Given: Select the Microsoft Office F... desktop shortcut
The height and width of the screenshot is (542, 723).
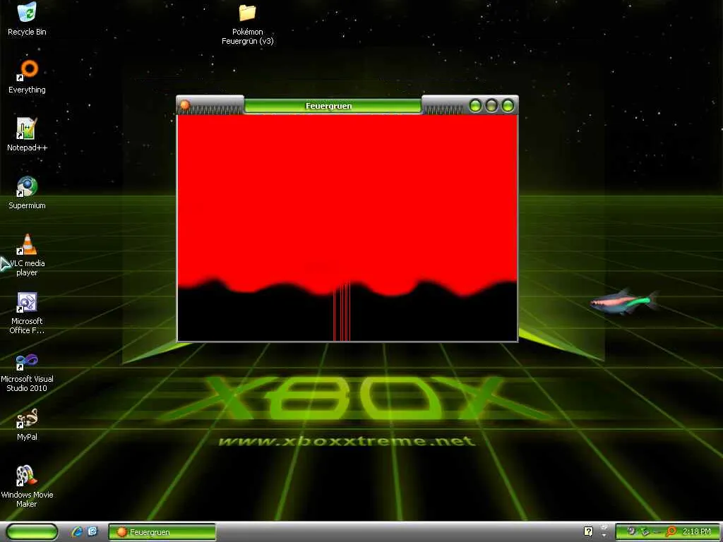Looking at the screenshot, I should click(x=27, y=313).
